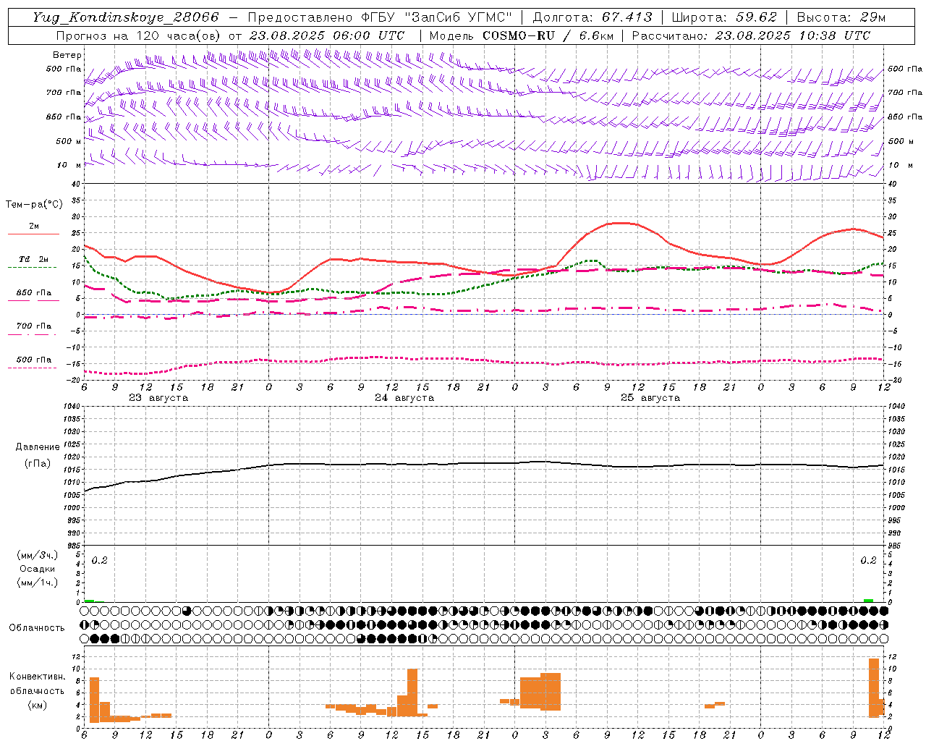This screenshot has width=926, height=741.
Task: Click the '(гПа)' pressure unit label
Action: click(38, 463)
